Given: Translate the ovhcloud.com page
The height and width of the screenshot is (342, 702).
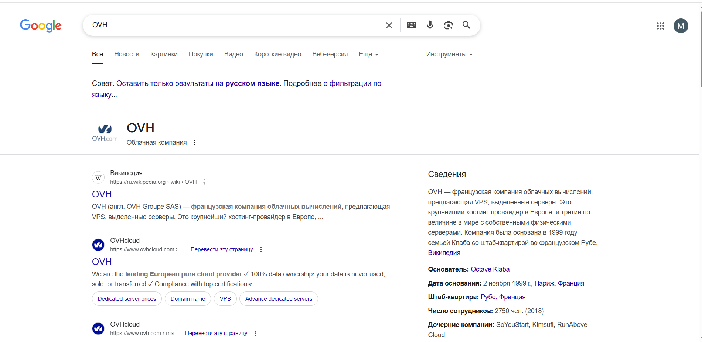Looking at the screenshot, I should click(x=222, y=249).
